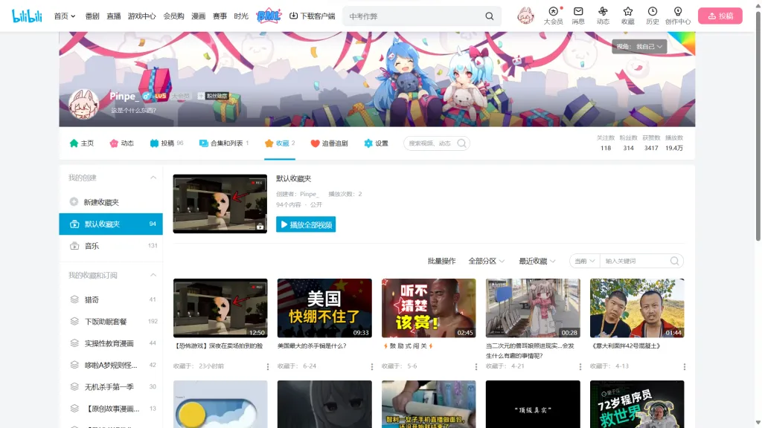Screen dimensions: 762x428
Task: Go to 直播 in the navigation
Action: click(114, 16)
